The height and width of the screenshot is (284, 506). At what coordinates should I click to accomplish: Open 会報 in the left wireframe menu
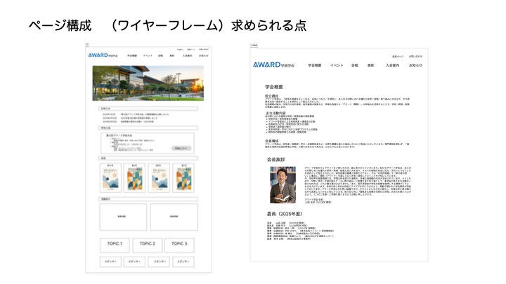tap(160, 55)
